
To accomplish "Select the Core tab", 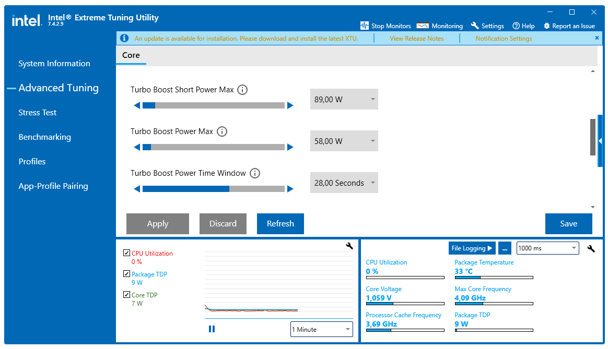I will 131,55.
